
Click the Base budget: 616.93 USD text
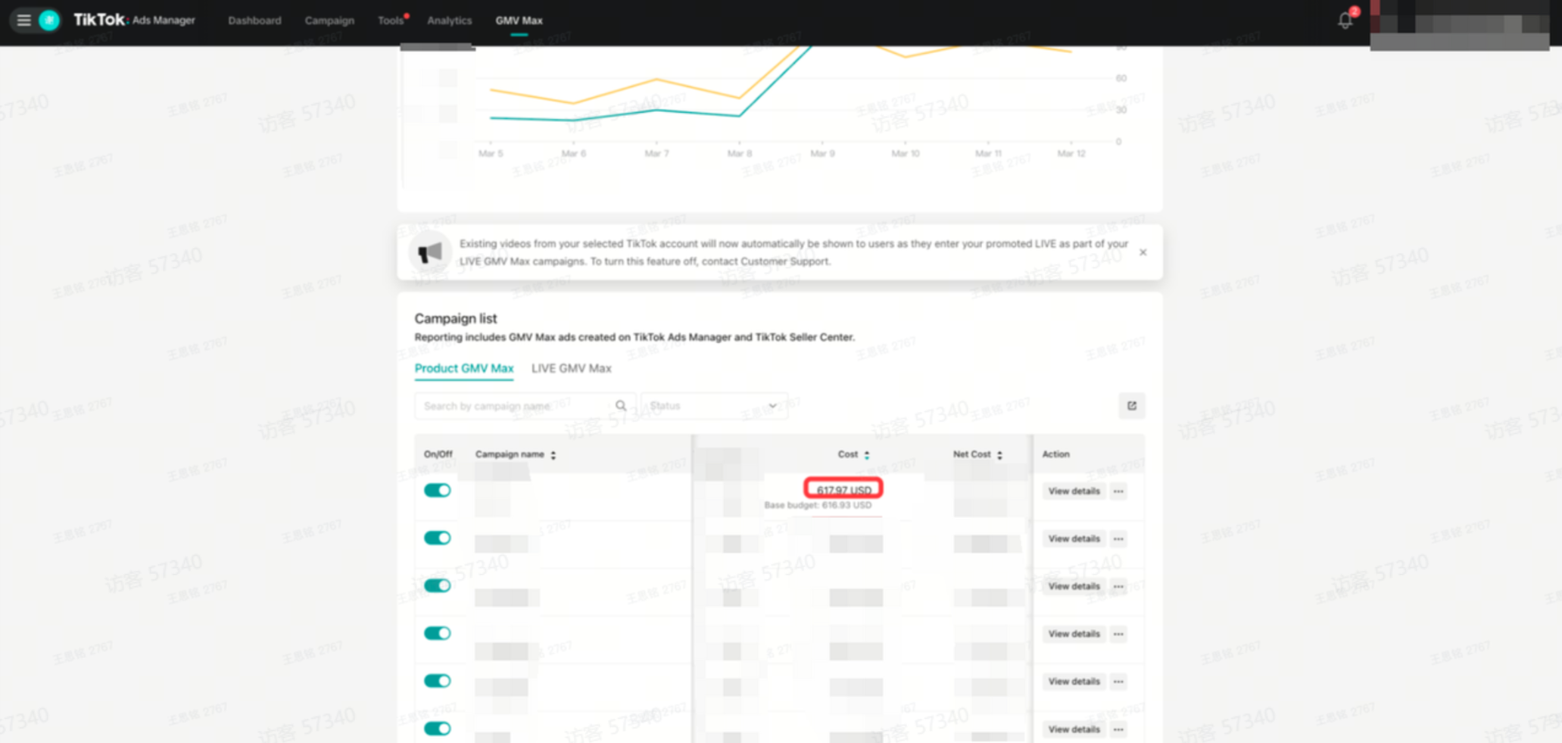818,505
